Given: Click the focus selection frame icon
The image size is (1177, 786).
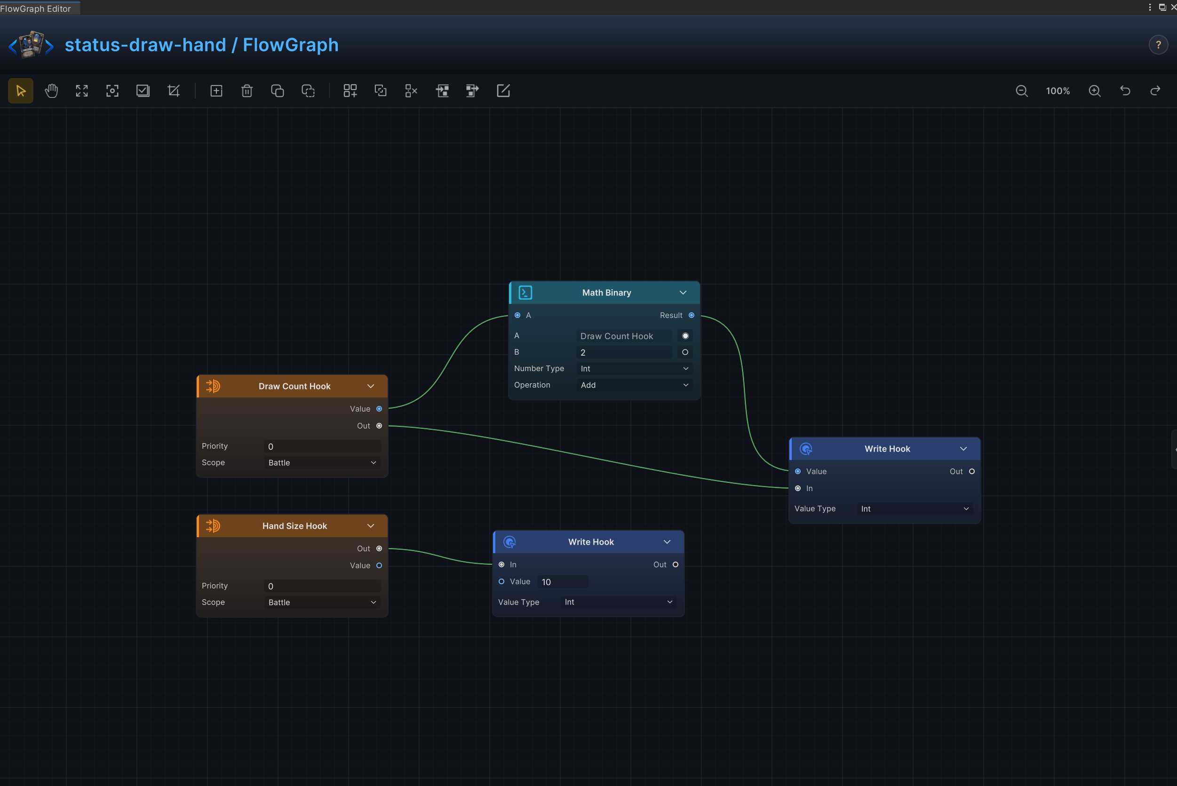Looking at the screenshot, I should tap(112, 91).
